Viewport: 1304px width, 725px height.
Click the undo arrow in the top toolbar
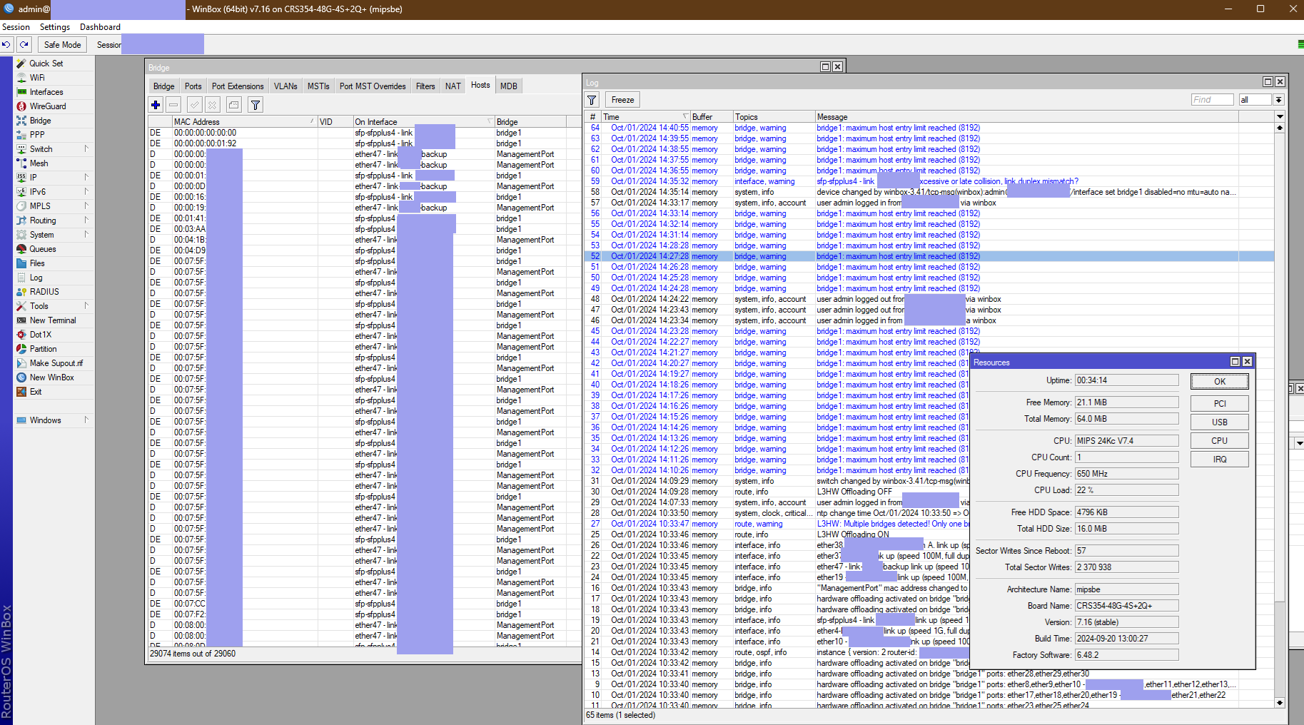[x=7, y=44]
